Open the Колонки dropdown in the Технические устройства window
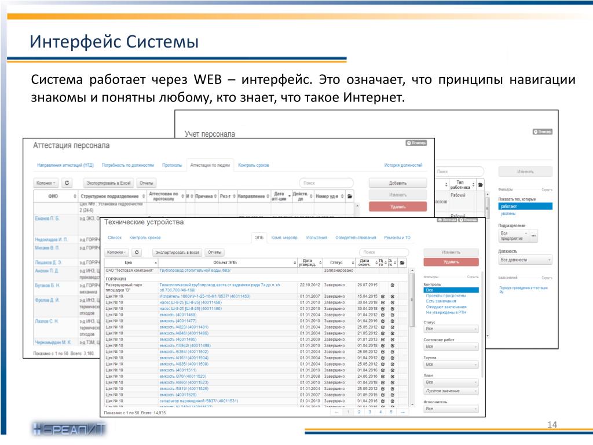The width and height of the screenshot is (593, 445). click(x=117, y=252)
